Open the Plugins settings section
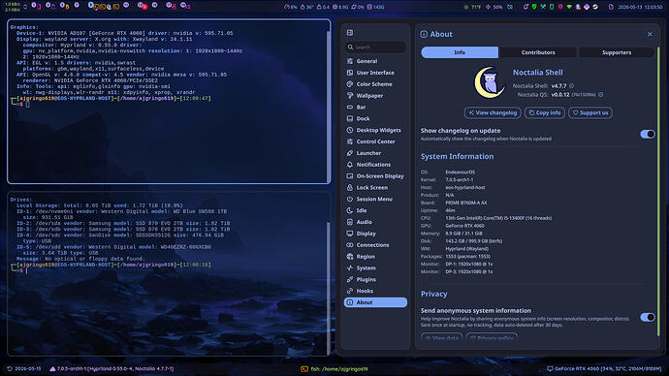This screenshot has width=669, height=376. 375,280
